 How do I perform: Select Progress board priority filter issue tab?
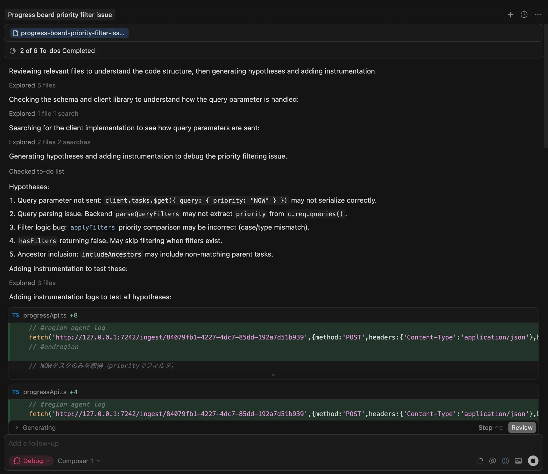pyautogui.click(x=60, y=15)
